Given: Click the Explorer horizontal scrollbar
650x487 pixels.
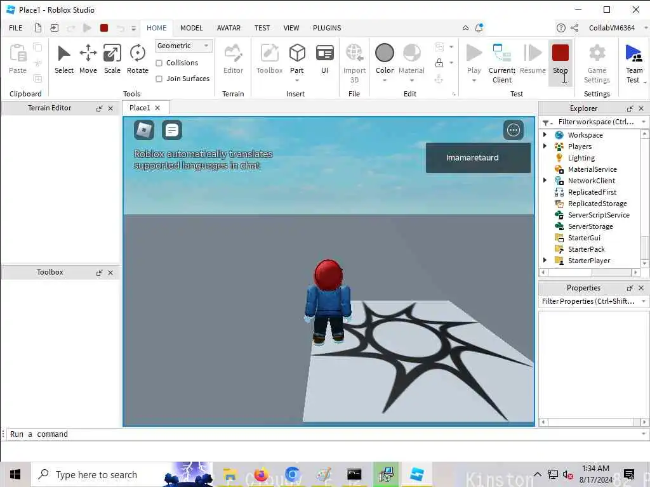Looking at the screenshot, I should click(x=590, y=273).
